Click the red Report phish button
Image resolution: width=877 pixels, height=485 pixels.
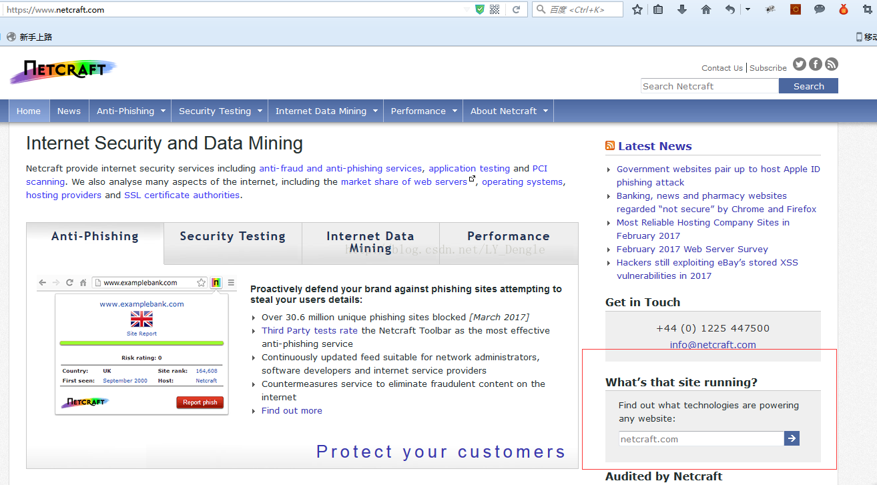coord(200,402)
